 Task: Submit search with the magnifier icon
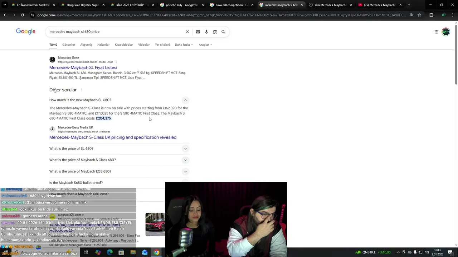(x=223, y=32)
